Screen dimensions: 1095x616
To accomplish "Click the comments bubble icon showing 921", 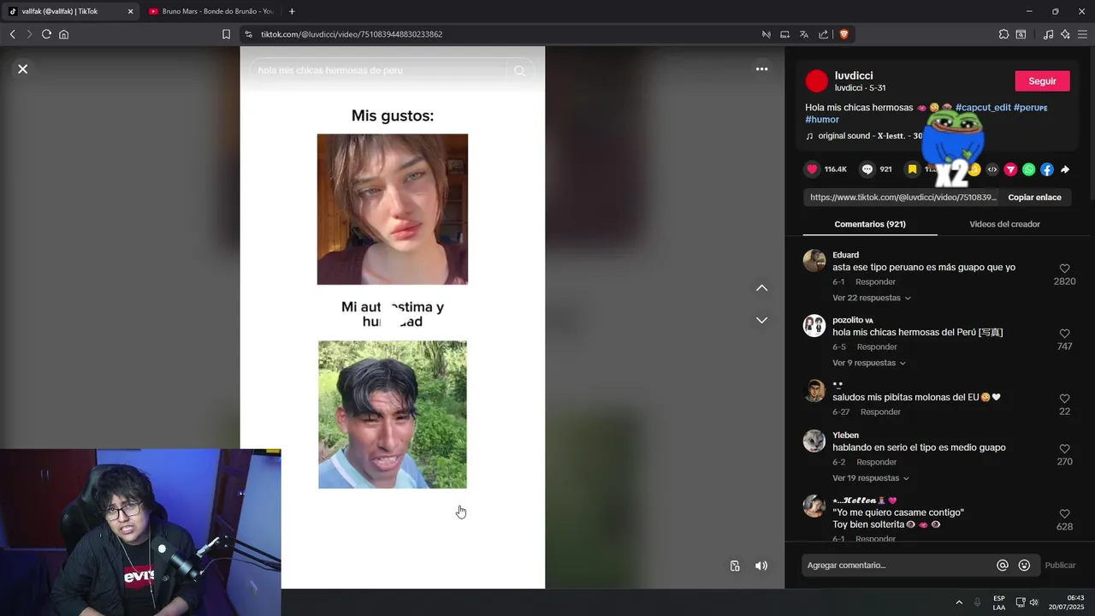I will point(867,169).
